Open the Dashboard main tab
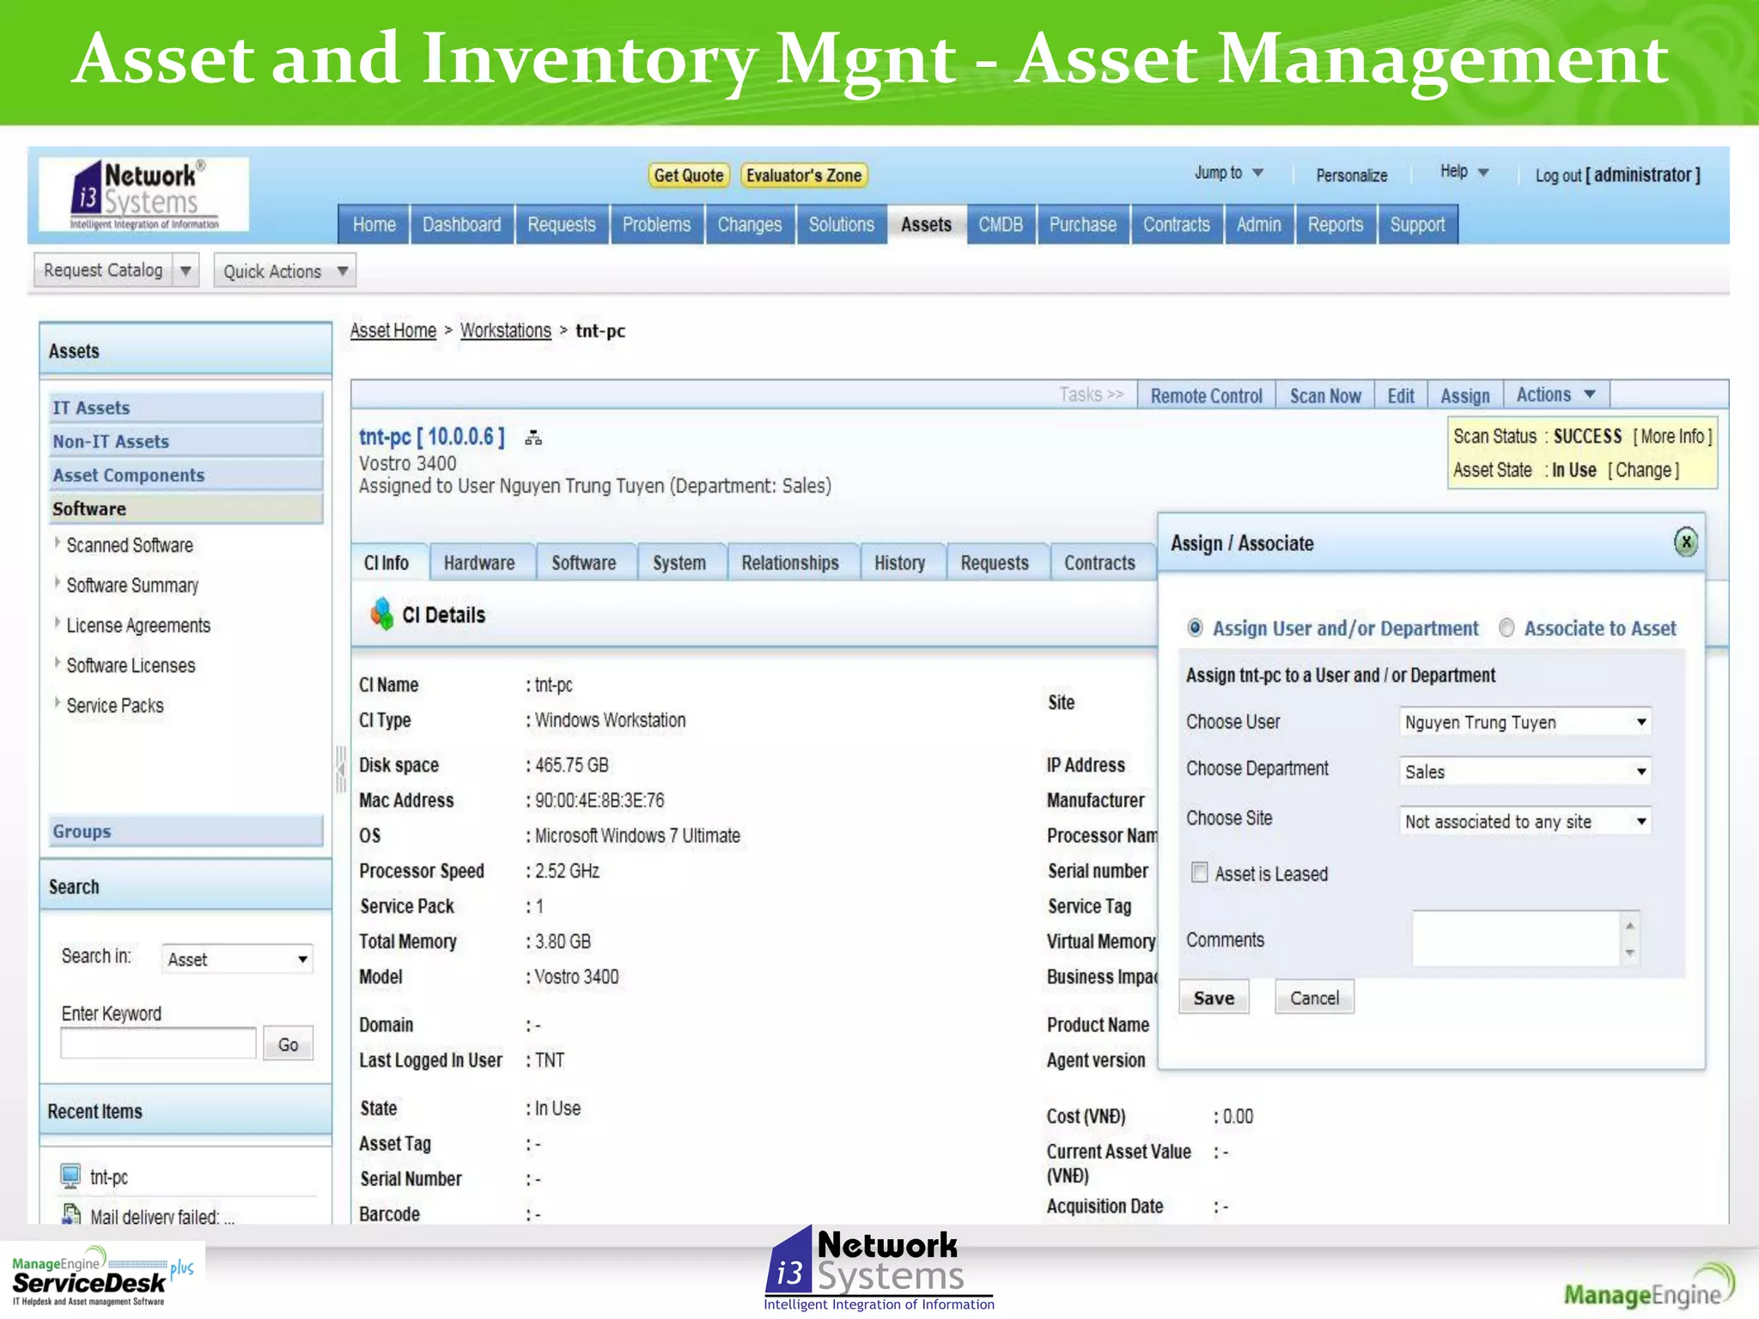Image resolution: width=1759 pixels, height=1319 pixels. coord(462,224)
